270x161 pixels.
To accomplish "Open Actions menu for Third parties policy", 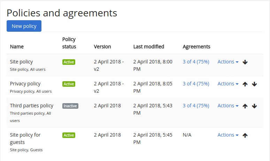I will click(x=228, y=106).
